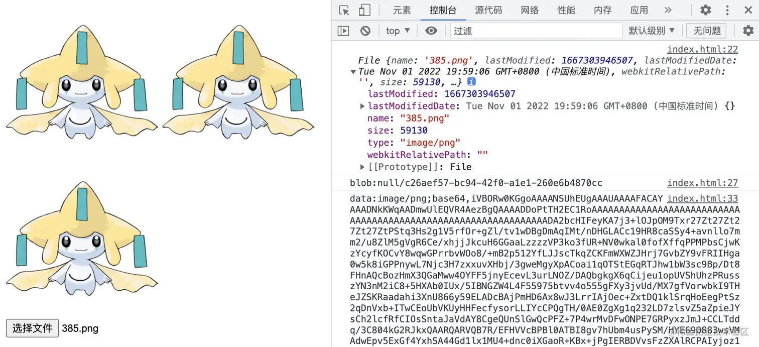Open the 网络 tab

(x=530, y=10)
